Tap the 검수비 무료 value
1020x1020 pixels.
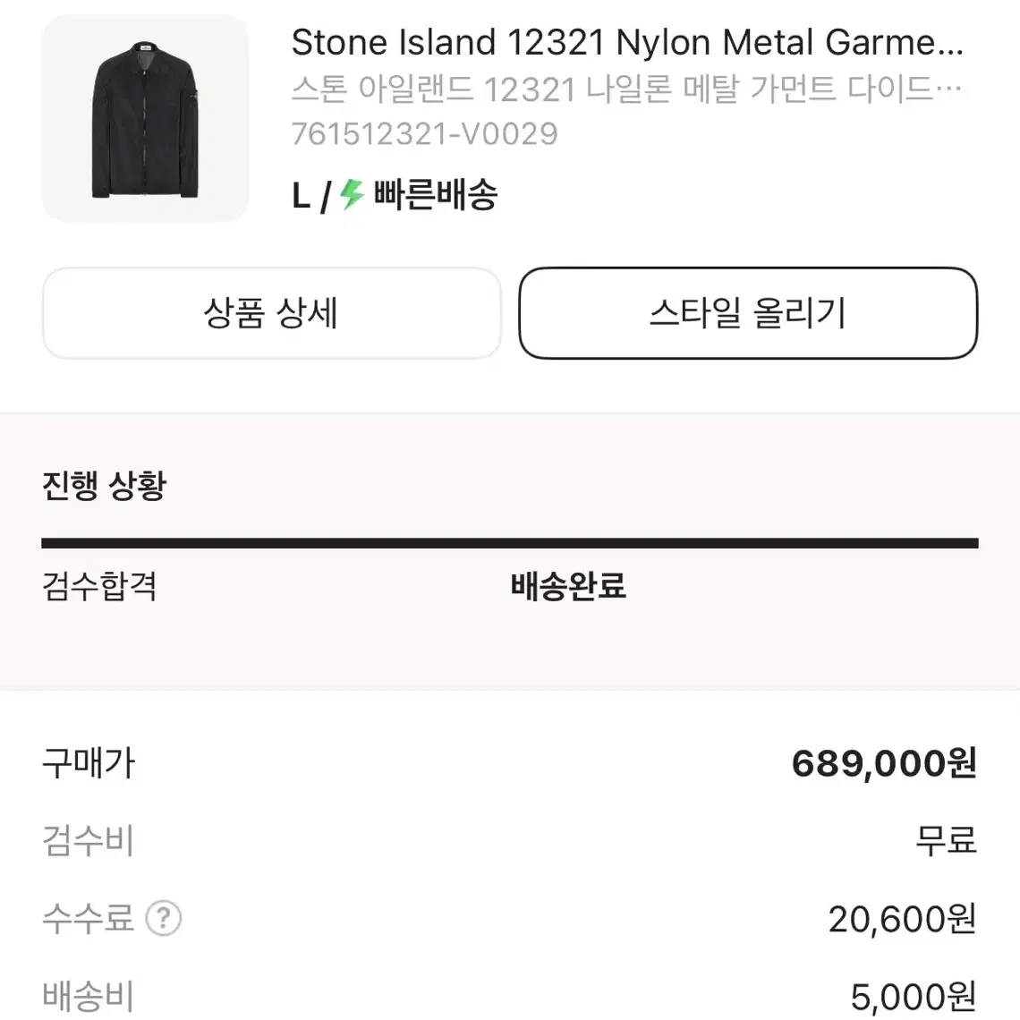click(x=946, y=840)
